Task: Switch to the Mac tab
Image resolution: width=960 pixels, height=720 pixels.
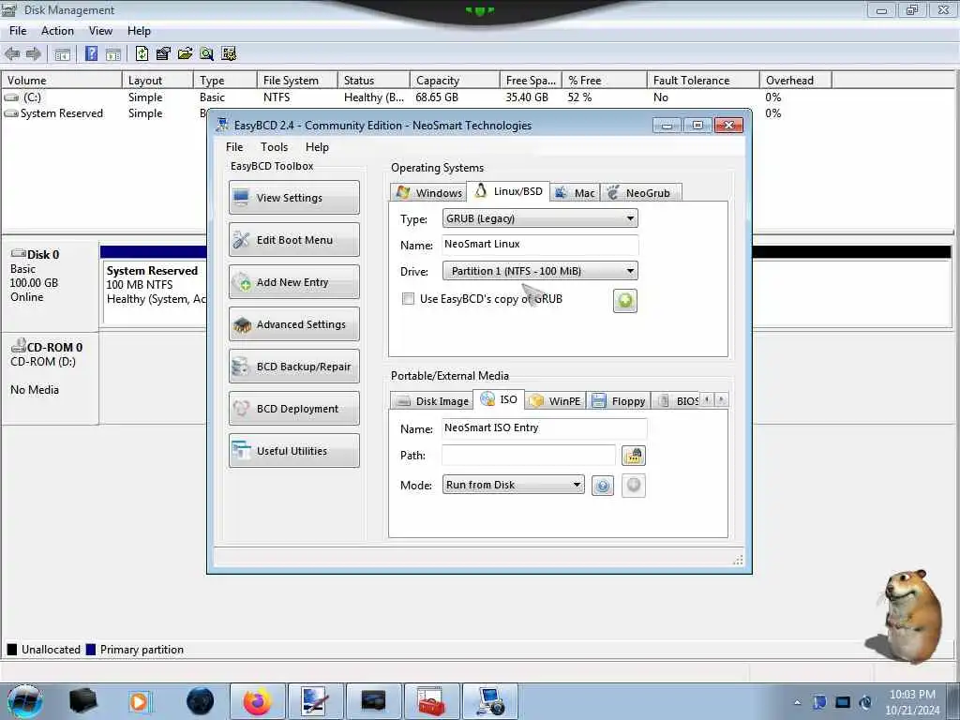Action: tap(575, 193)
